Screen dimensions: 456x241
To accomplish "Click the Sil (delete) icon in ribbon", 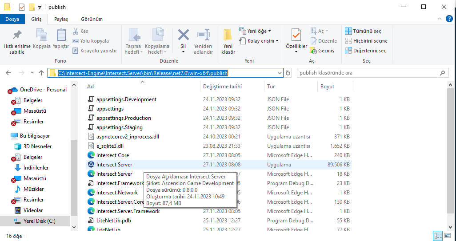I will [x=183, y=35].
